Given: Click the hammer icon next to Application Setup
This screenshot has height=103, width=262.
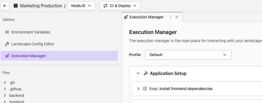Looking at the screenshot, I should pyautogui.click(x=146, y=73).
